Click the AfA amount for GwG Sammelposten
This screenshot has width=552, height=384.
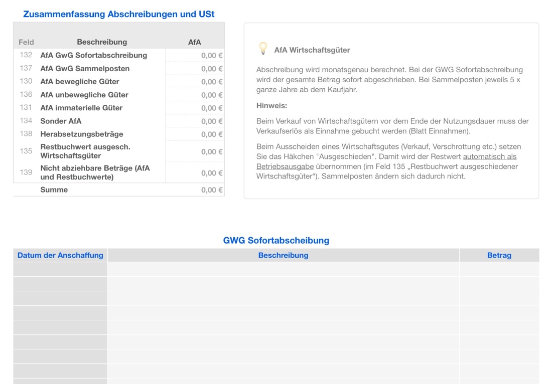coord(211,68)
